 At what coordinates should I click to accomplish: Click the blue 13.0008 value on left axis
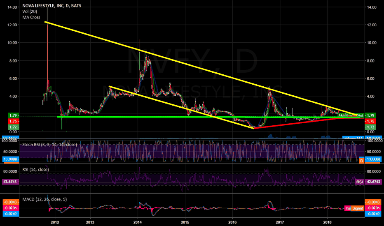pyautogui.click(x=11, y=159)
